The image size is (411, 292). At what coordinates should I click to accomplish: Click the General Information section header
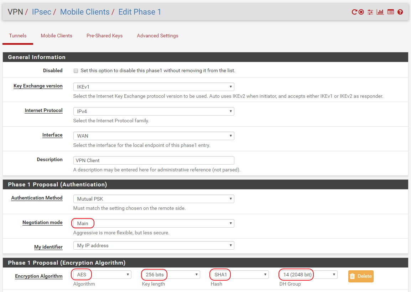205,57
